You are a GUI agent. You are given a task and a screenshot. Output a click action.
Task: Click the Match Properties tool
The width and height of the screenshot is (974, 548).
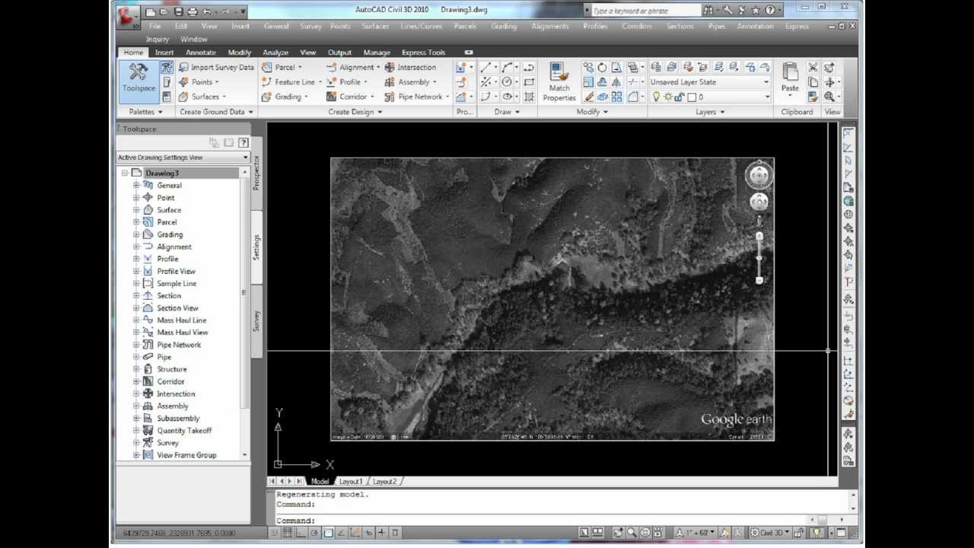pyautogui.click(x=559, y=82)
